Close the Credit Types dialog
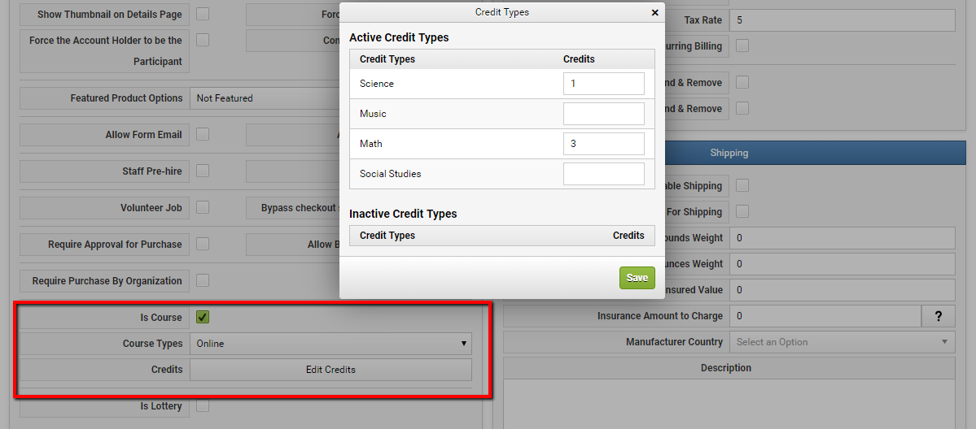This screenshot has width=976, height=429. click(654, 12)
